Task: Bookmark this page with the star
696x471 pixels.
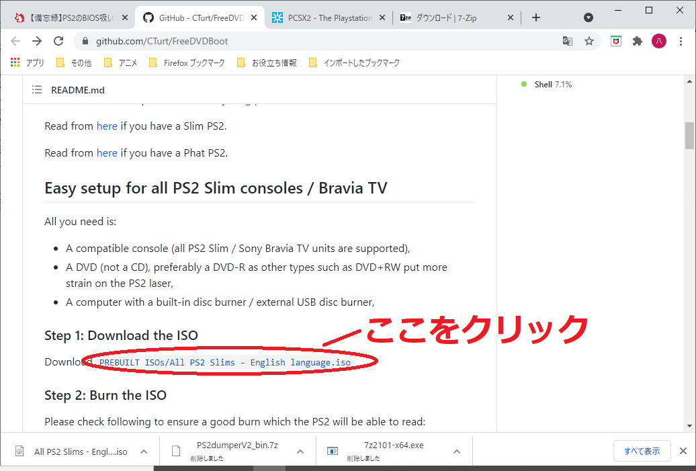Action: click(x=589, y=41)
